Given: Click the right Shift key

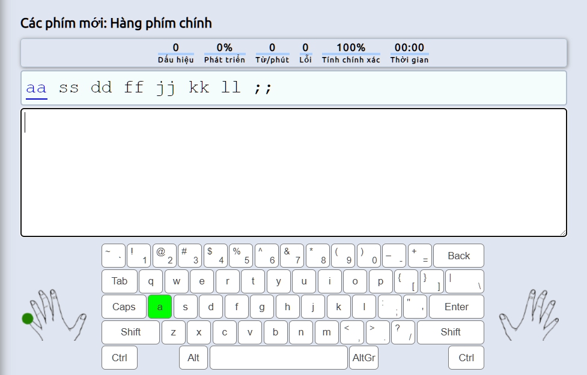Looking at the screenshot, I should click(451, 332).
